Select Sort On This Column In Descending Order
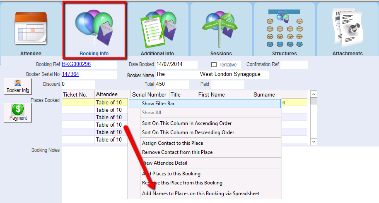The width and height of the screenshot is (379, 203). tap(188, 132)
